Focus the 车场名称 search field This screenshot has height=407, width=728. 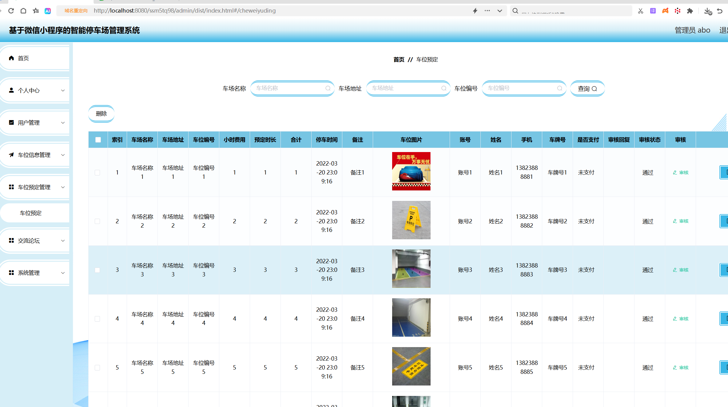(292, 88)
